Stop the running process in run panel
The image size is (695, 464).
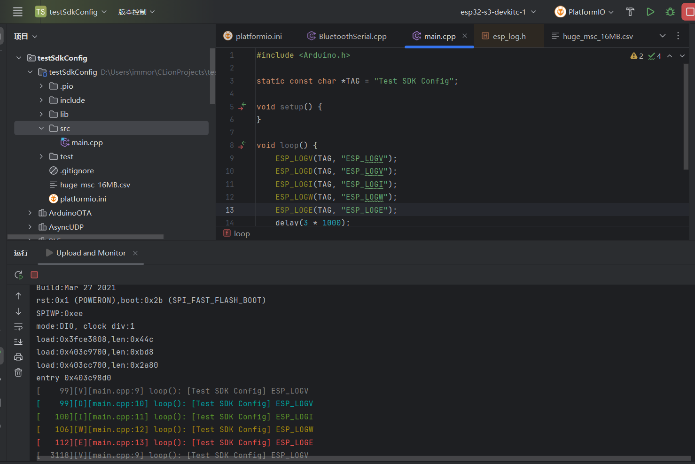click(x=34, y=275)
